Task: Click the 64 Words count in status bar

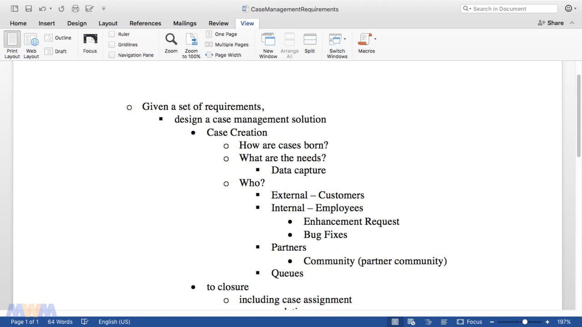Action: coord(60,322)
